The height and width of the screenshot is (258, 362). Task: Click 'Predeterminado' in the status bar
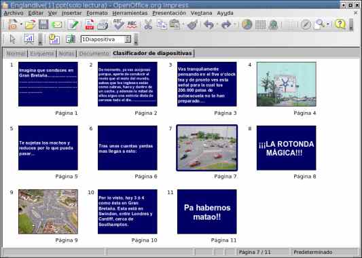pos(313,252)
